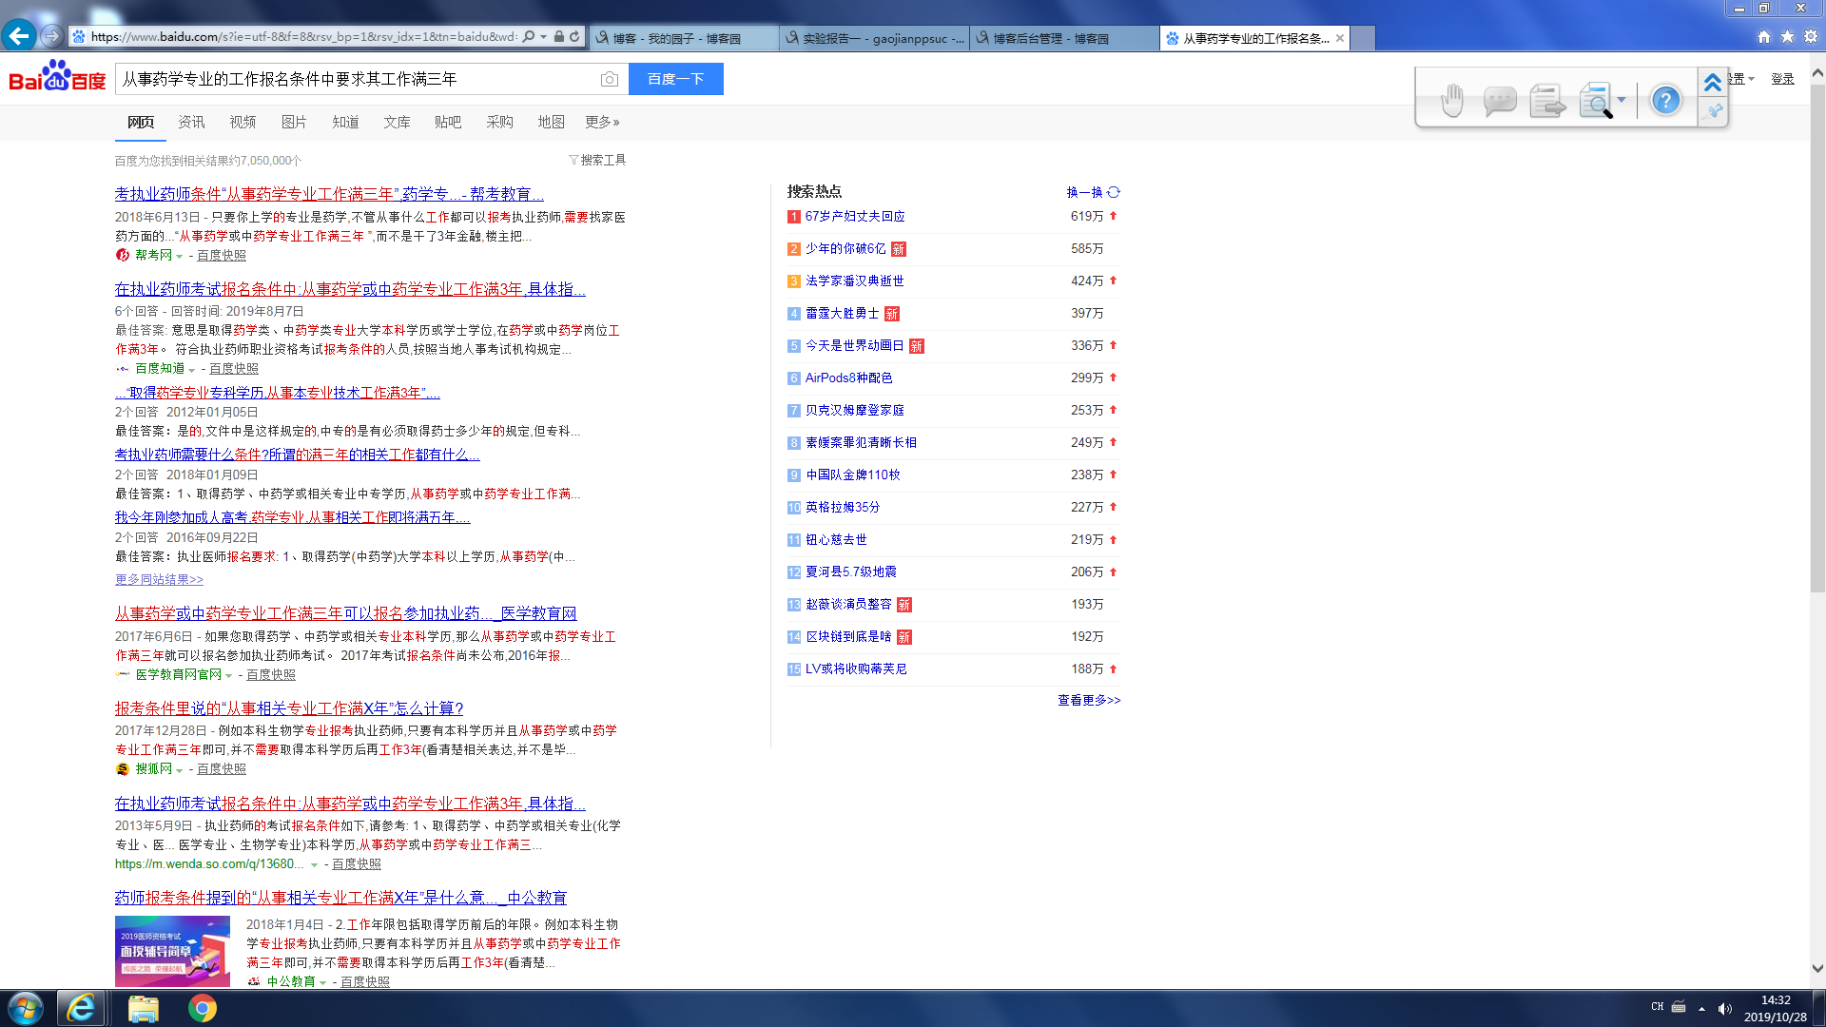Click the blue help question mark icon
1826x1027 pixels.
1665,100
